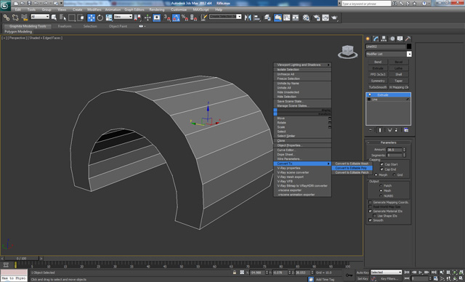Click the Set Key button
The width and height of the screenshot is (465, 282).
363,279
